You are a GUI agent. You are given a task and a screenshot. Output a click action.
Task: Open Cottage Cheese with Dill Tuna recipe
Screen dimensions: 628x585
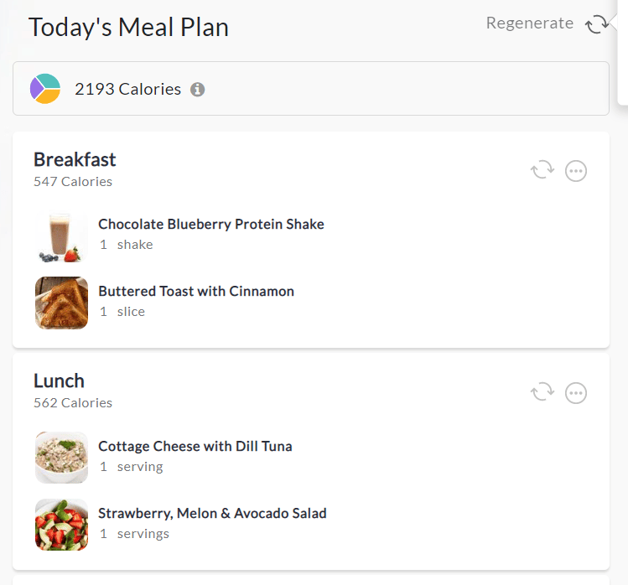(x=195, y=446)
